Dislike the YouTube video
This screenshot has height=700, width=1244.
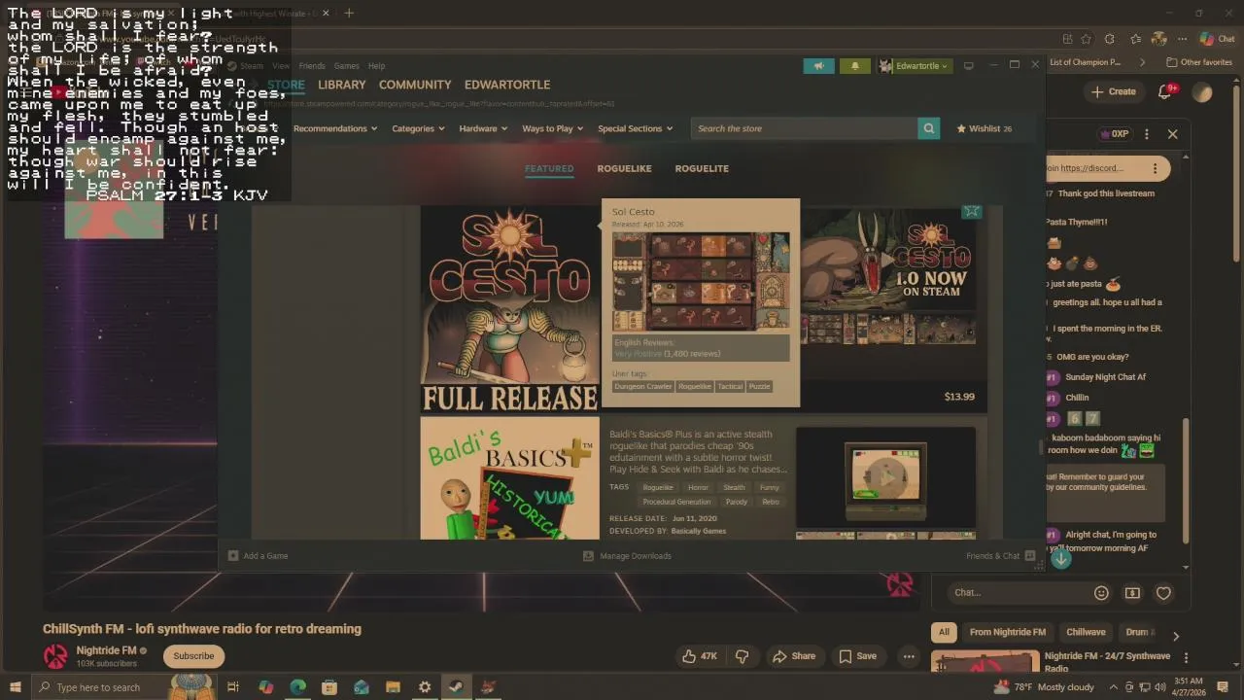coord(742,656)
